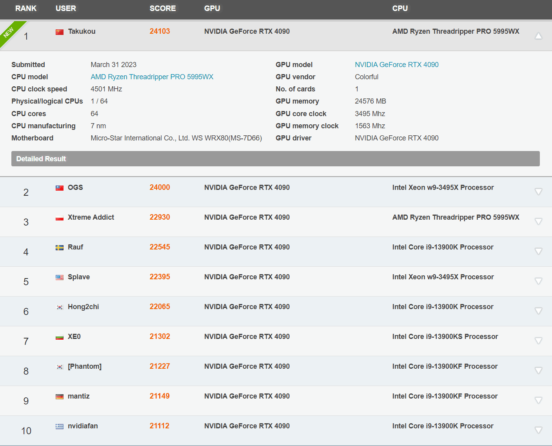Screen dimensions: 552x446
Task: Select user name mantiz
Action: click(x=78, y=396)
